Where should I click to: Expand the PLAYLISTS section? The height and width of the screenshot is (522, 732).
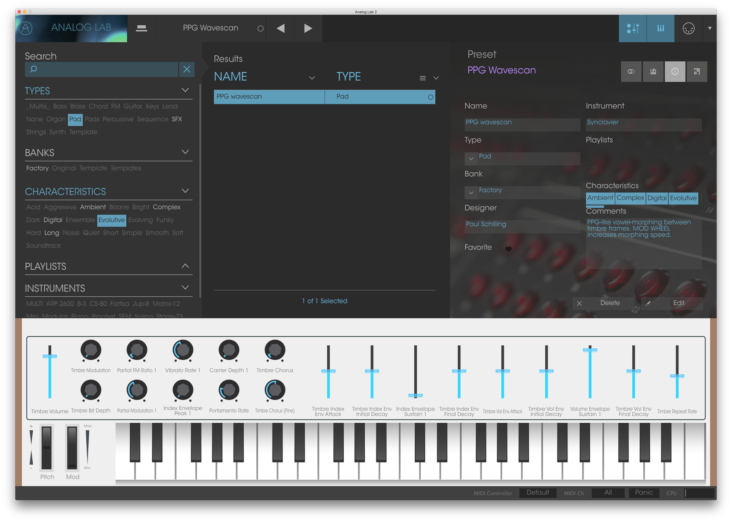tap(185, 266)
